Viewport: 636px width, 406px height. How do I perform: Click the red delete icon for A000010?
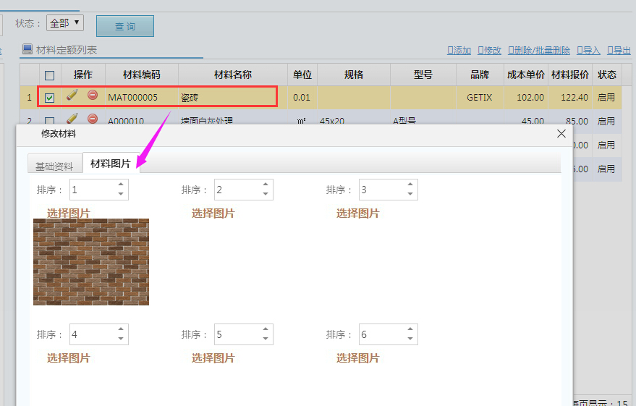pyautogui.click(x=93, y=119)
